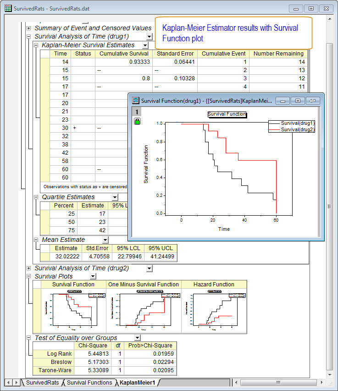Screen dimensions: 338x391
Task: Select the Standard Error column header
Action: pyautogui.click(x=175, y=54)
